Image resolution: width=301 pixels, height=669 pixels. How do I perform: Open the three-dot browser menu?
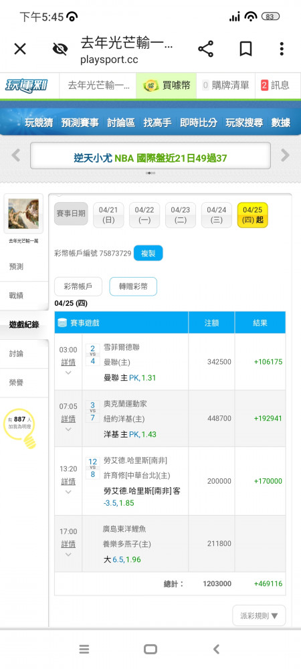pyautogui.click(x=282, y=49)
